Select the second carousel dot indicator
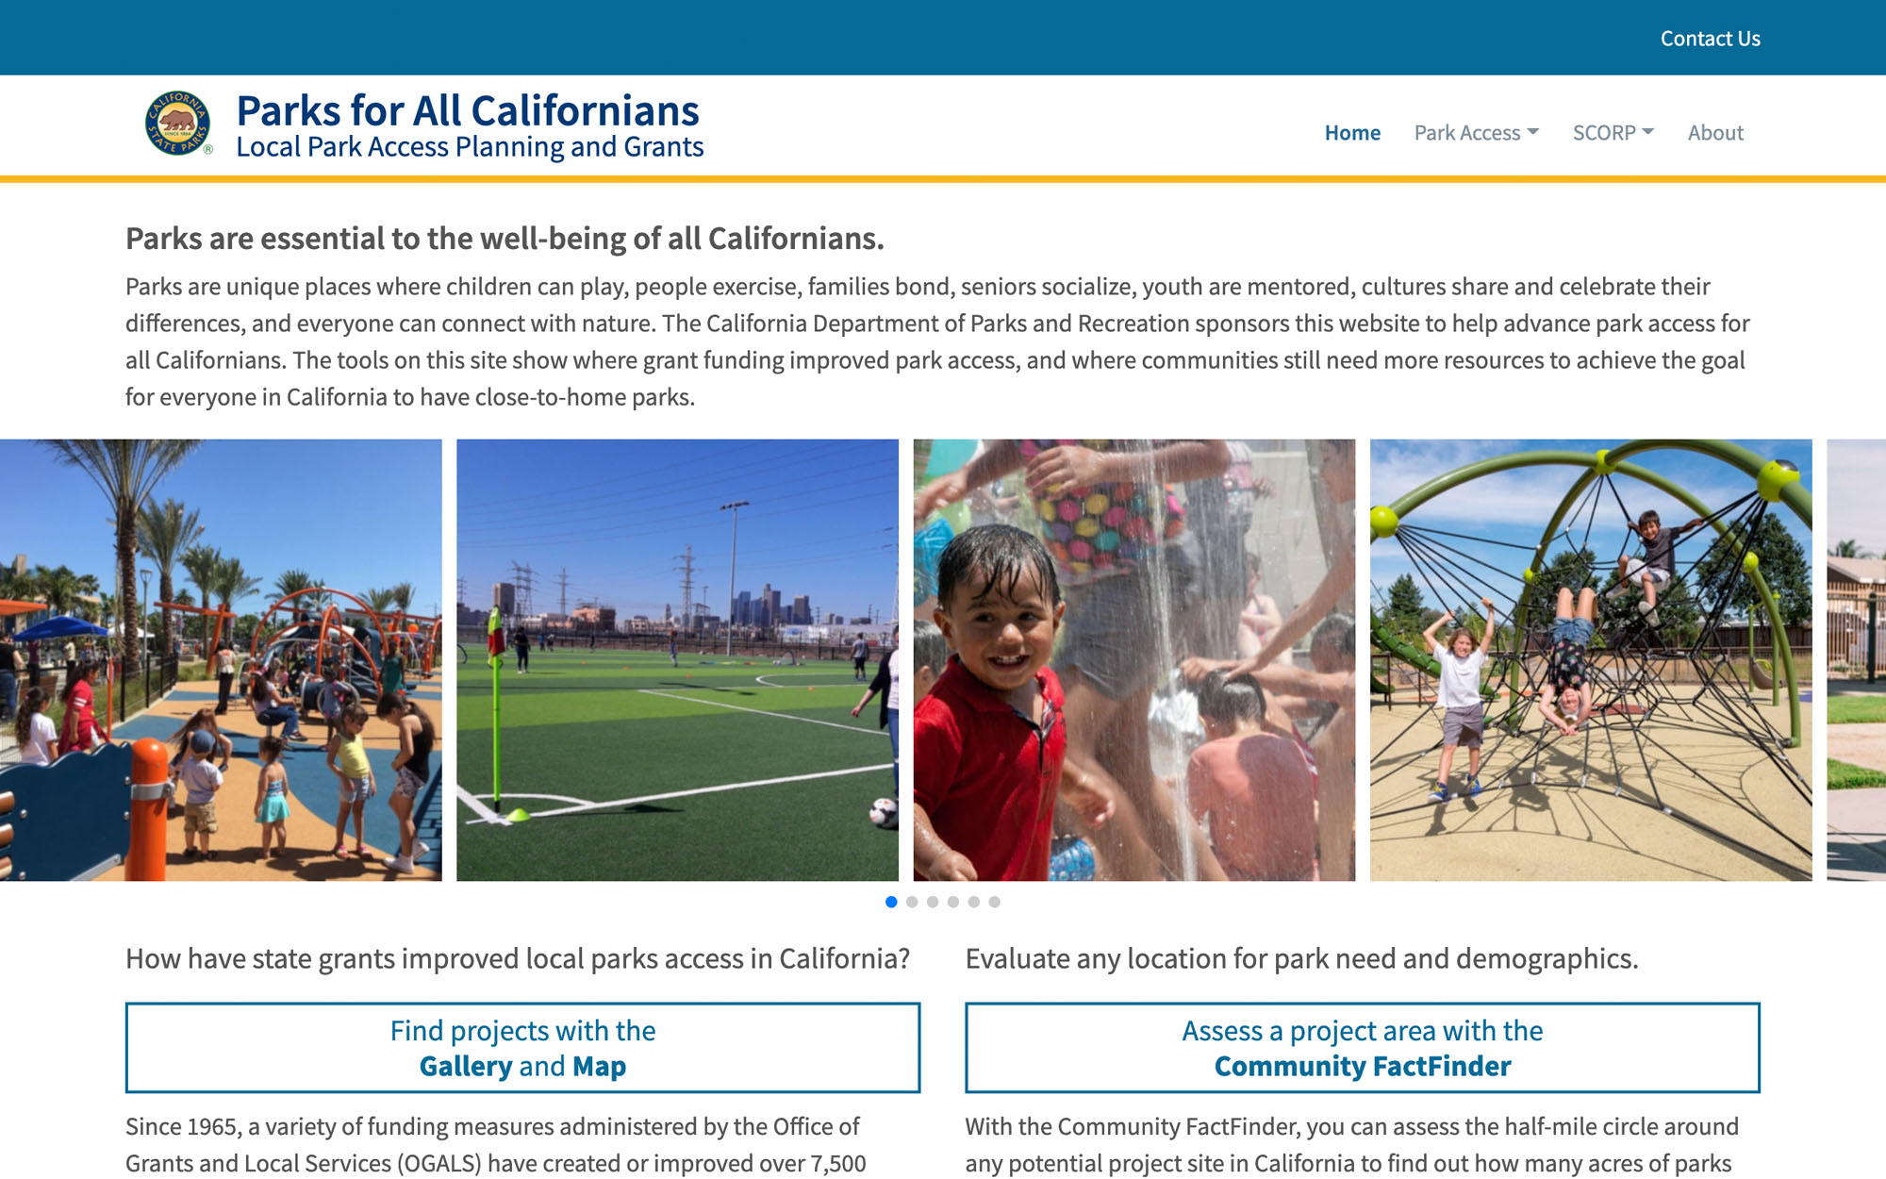The height and width of the screenshot is (1179, 1886). click(913, 902)
